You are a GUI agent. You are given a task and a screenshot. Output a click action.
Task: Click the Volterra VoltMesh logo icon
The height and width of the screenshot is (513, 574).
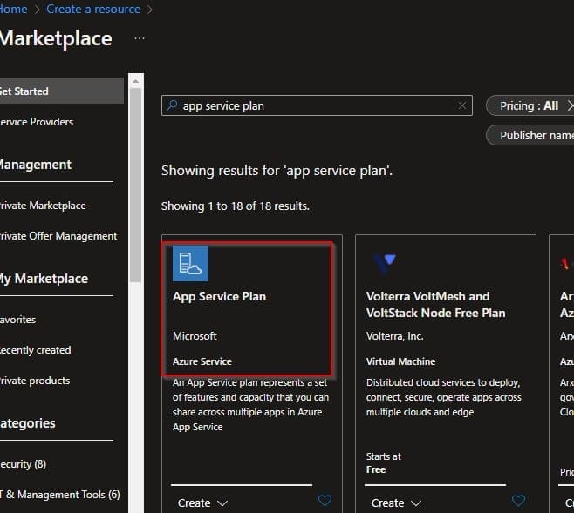(x=384, y=261)
